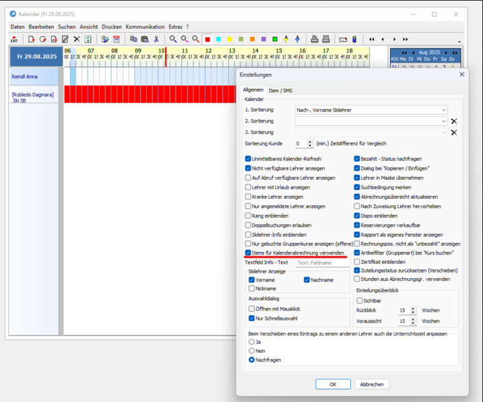Expand the 2. Sortierung dropdown

[444, 121]
